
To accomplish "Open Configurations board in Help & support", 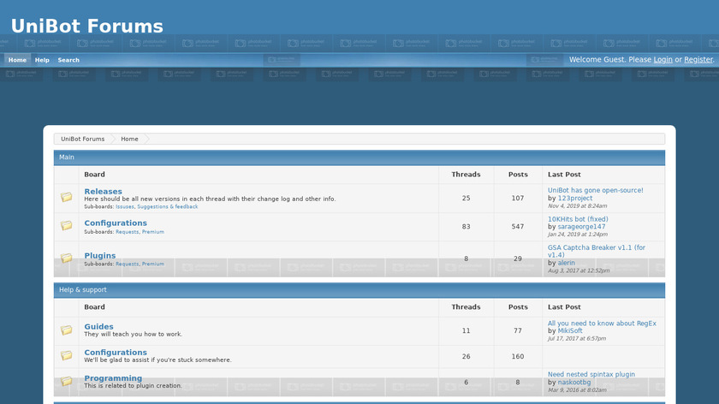I will click(116, 352).
